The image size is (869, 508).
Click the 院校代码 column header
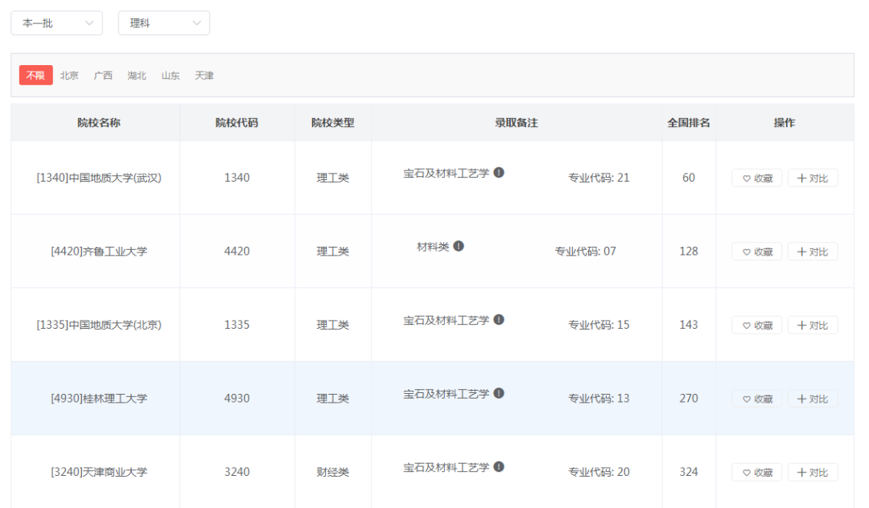(x=237, y=123)
